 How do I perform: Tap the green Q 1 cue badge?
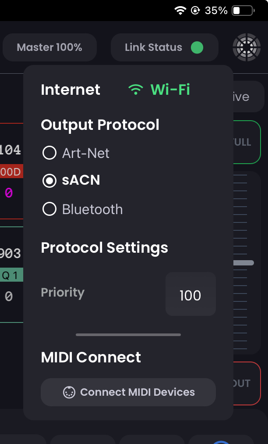point(10,275)
